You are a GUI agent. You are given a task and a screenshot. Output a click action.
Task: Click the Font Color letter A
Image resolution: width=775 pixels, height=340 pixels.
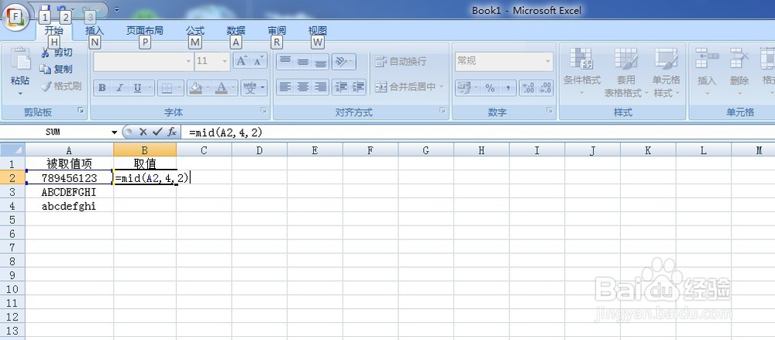221,88
